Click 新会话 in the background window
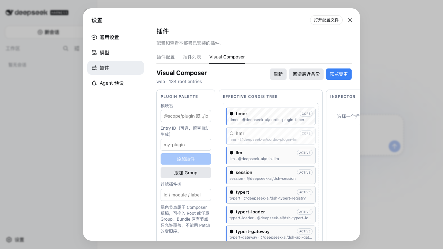The image size is (443, 249). pyautogui.click(x=48, y=32)
